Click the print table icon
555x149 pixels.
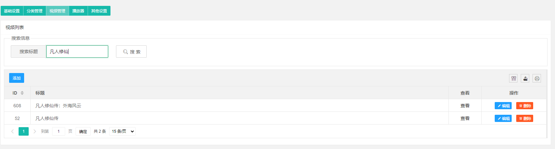coord(537,78)
